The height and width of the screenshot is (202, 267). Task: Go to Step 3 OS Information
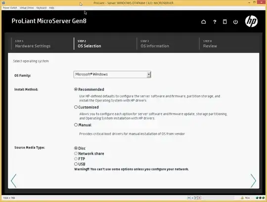(x=155, y=44)
